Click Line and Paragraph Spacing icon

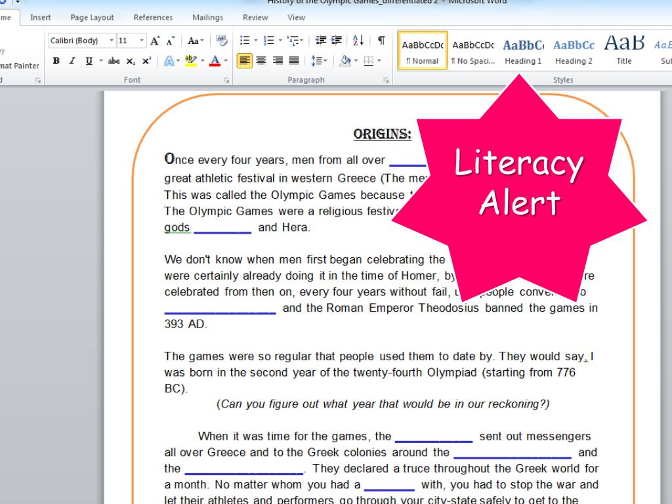317,61
